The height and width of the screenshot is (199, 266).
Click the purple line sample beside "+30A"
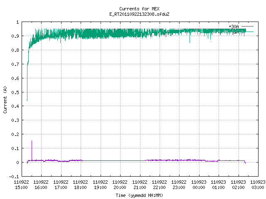pyautogui.click(x=247, y=27)
